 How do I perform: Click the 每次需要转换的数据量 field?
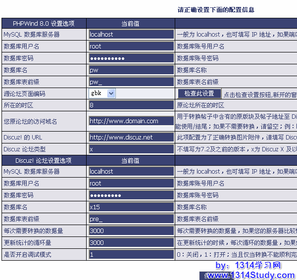[x=131, y=231]
